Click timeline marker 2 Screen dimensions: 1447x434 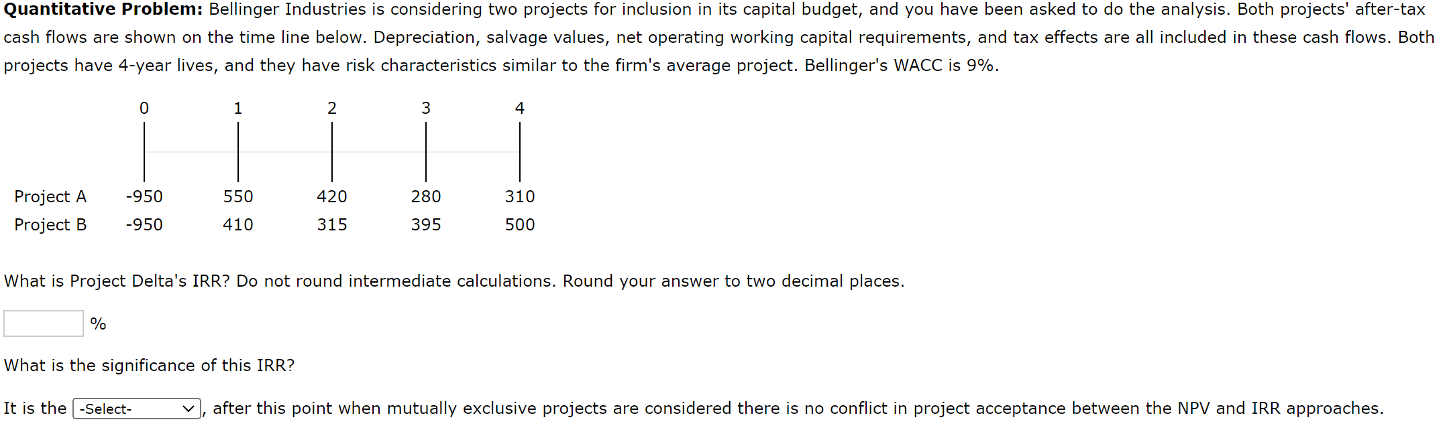coord(331,107)
